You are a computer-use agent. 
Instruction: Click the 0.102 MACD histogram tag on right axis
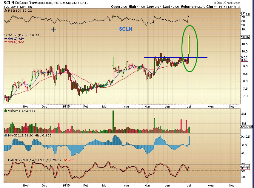coord(245,136)
